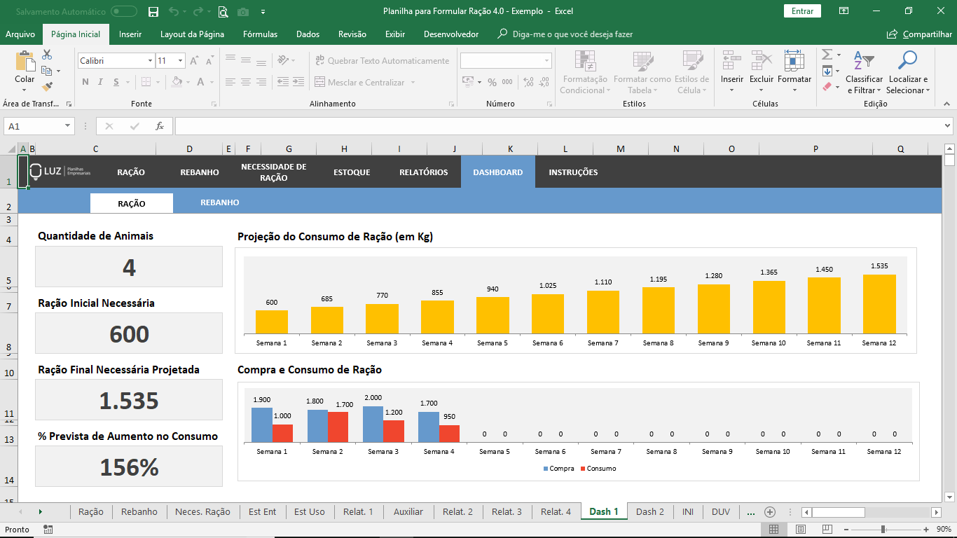
Task: Expand the Calibri font name dropdown
Action: click(x=150, y=61)
